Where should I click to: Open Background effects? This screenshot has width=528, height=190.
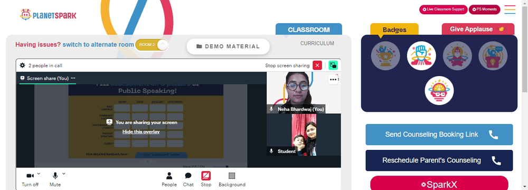click(232, 179)
